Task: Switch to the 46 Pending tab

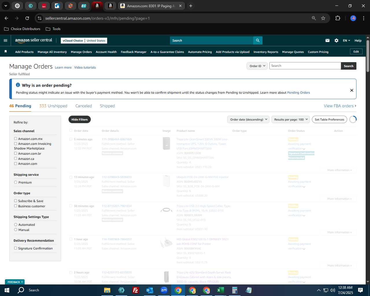Action: (20, 106)
